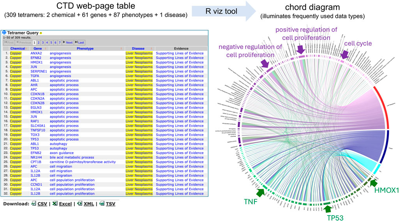Open the NR1H4 gene link
The height and width of the screenshot is (221, 399).
[35, 158]
